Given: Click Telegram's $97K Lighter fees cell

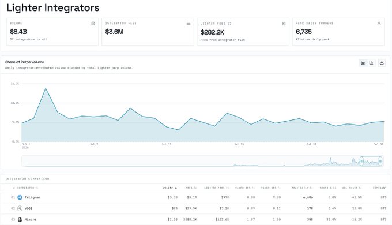Looking at the screenshot, I should [225, 197].
